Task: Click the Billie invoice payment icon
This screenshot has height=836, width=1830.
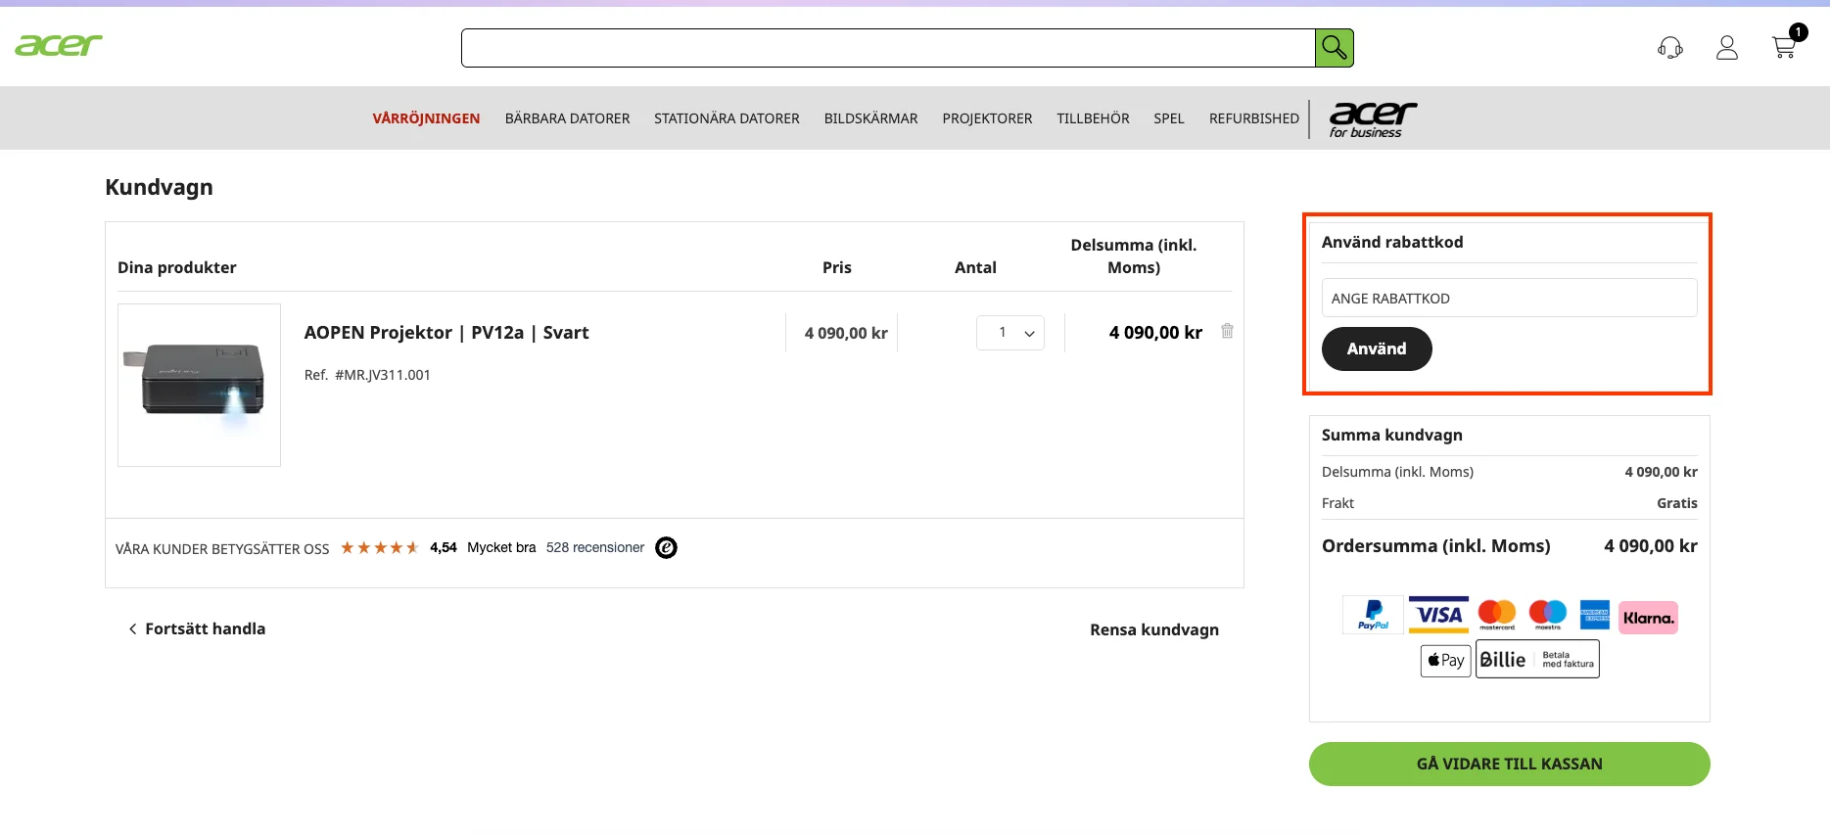Action: tap(1537, 660)
